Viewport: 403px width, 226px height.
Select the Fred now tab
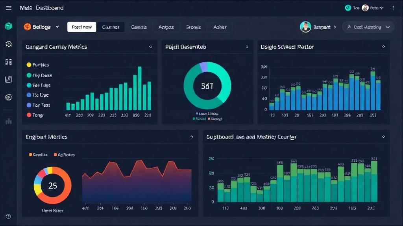pos(82,27)
